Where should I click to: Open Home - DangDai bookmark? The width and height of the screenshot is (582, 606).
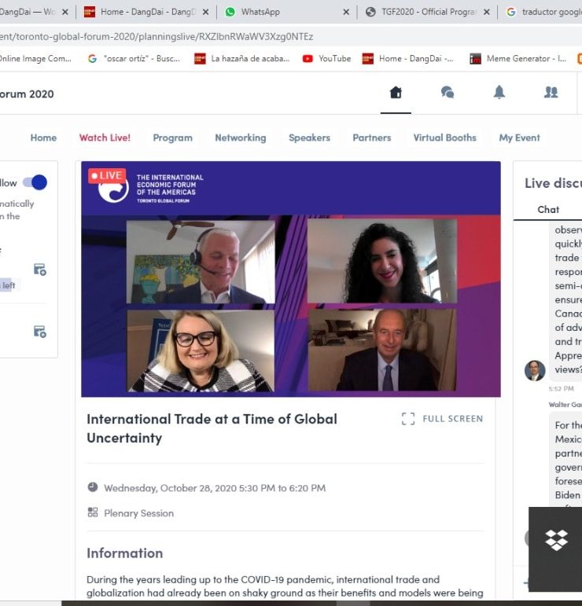[x=408, y=59]
